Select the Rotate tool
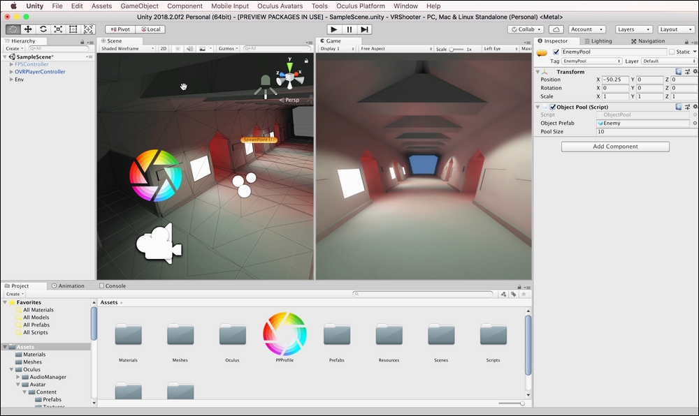 (43, 29)
